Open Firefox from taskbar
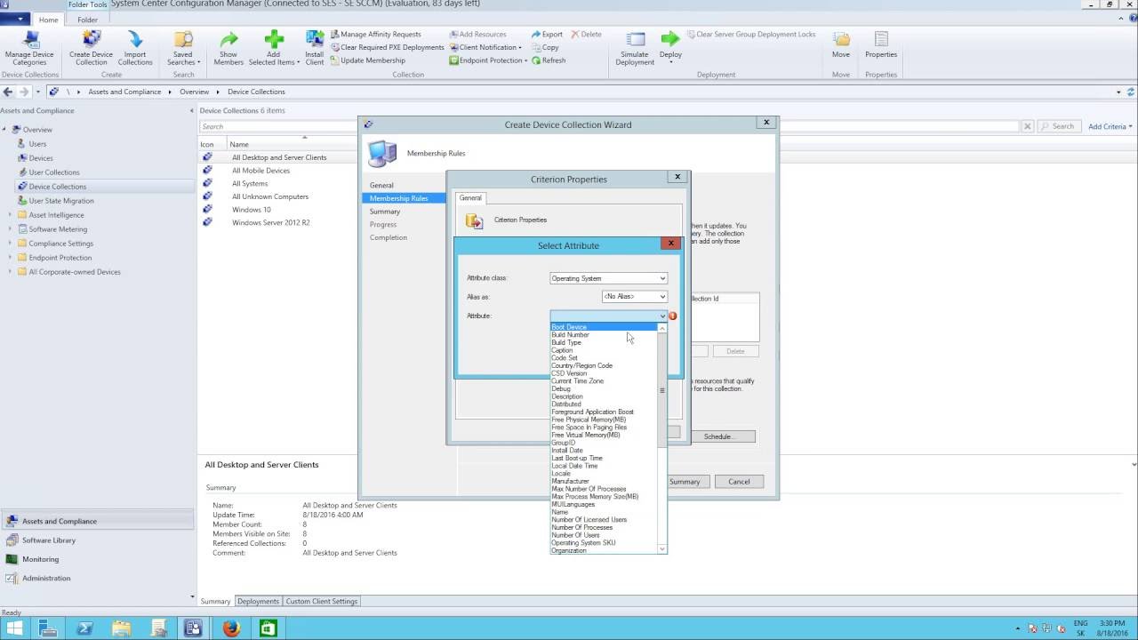1138x640 pixels. pos(230,628)
